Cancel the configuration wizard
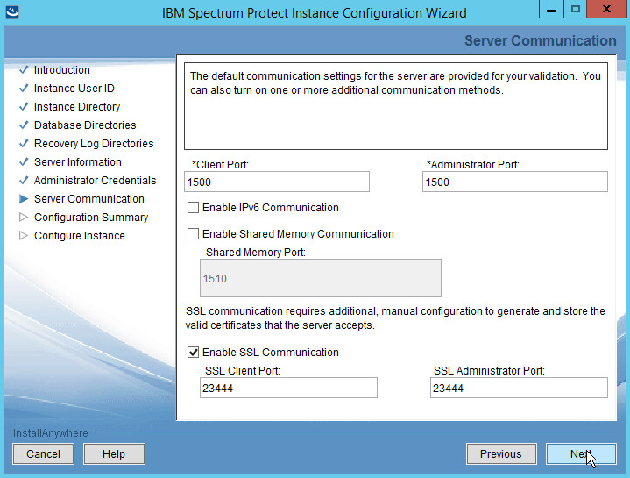Screen dimensions: 630x478 (43, 454)
